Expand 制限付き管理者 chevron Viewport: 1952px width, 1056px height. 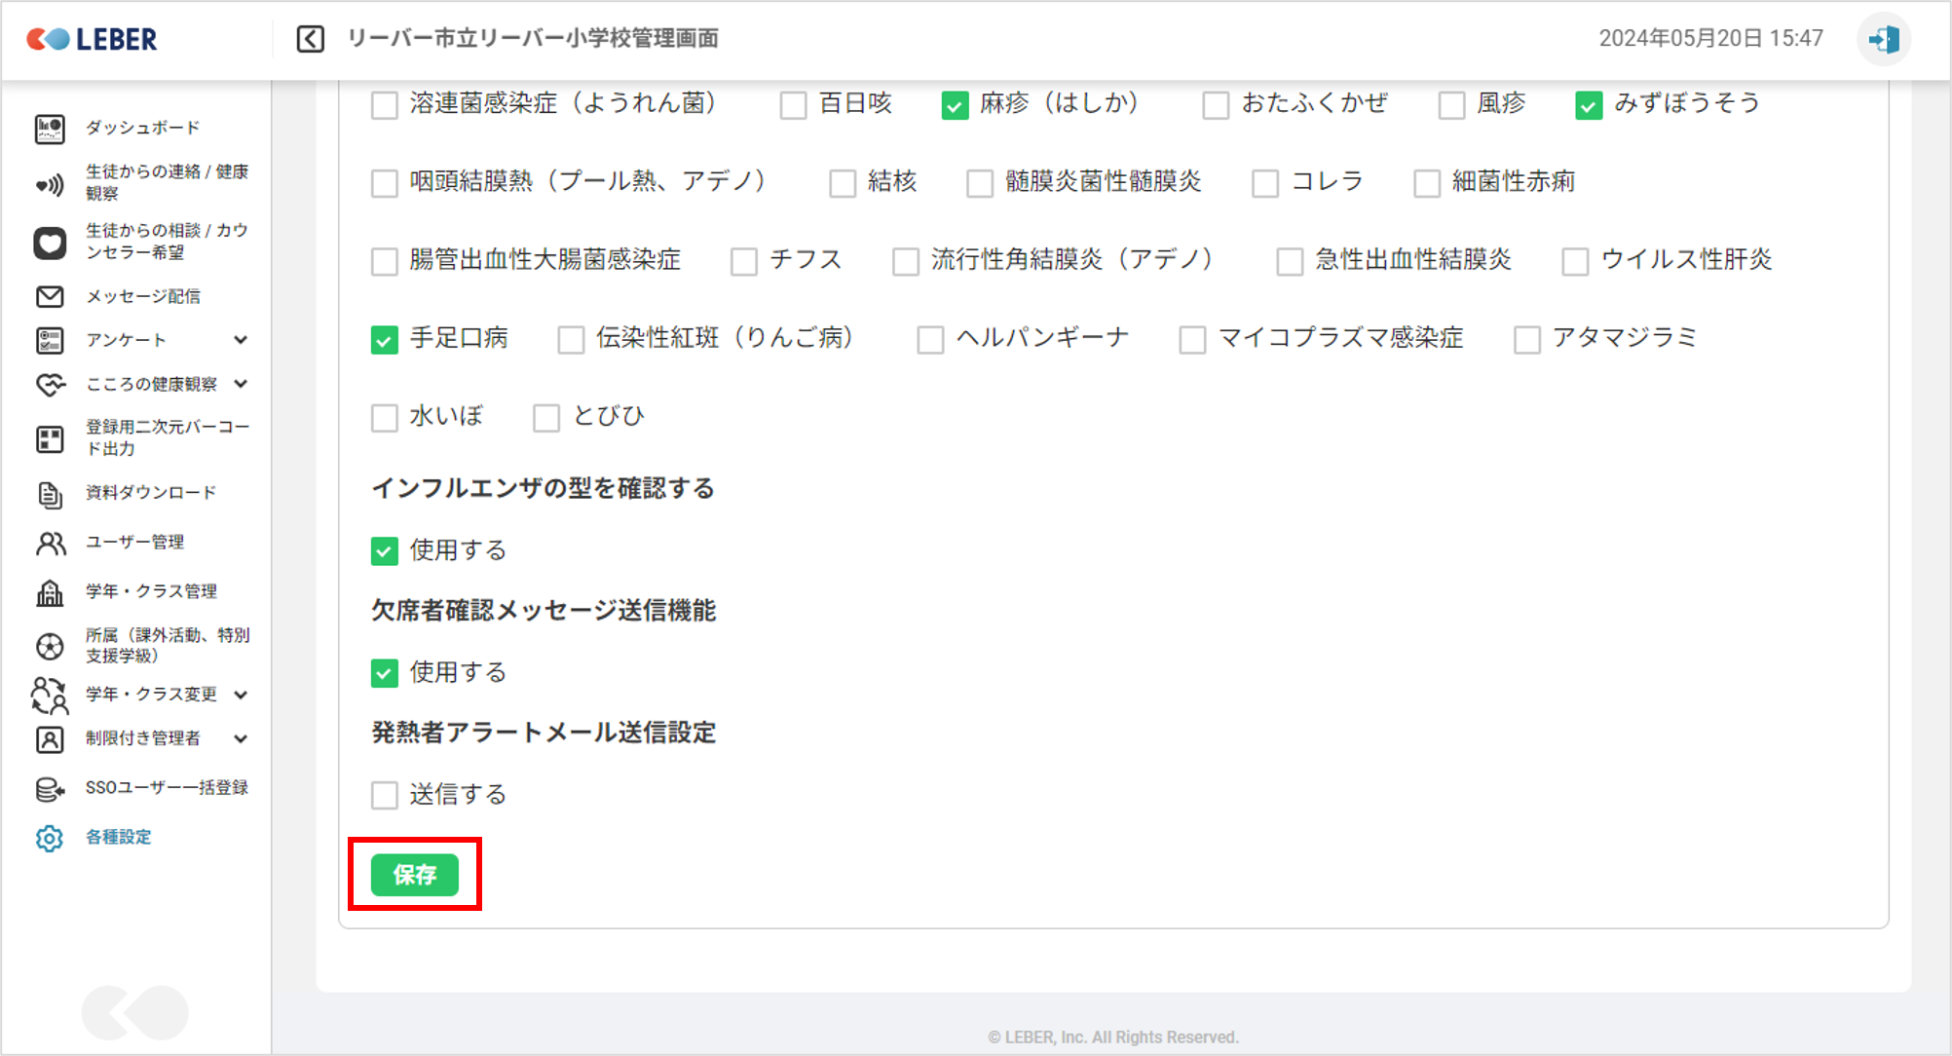241,738
